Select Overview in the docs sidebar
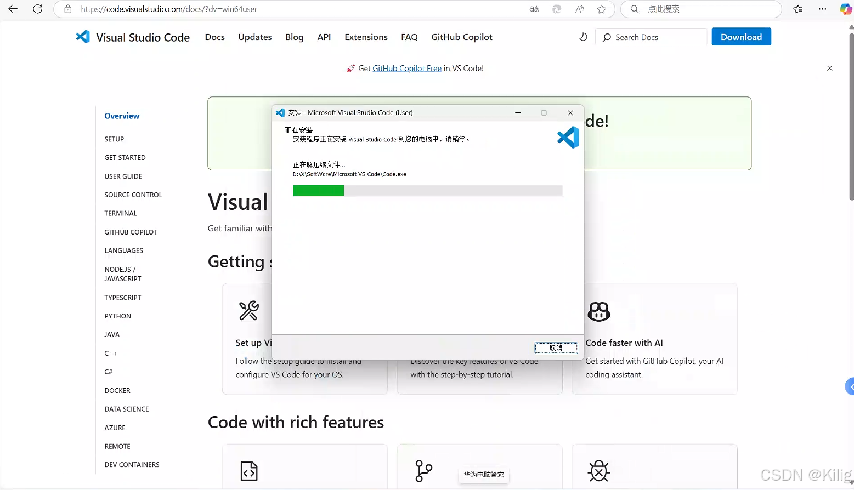The image size is (854, 490). coord(122,116)
